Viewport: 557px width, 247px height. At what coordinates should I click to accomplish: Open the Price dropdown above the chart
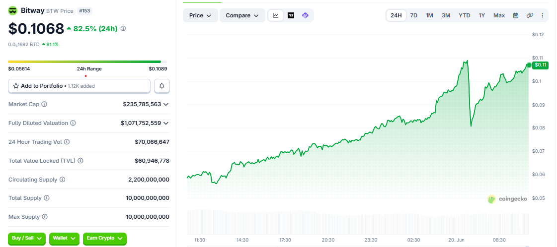click(x=200, y=15)
